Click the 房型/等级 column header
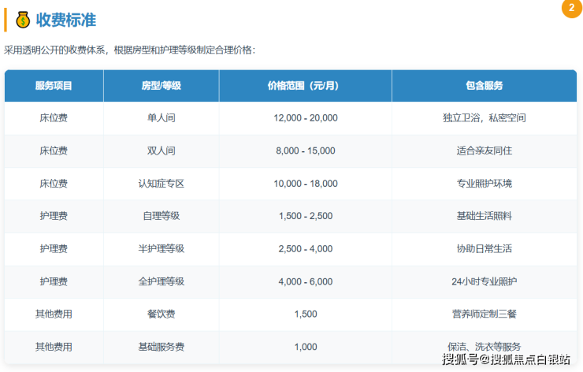 (x=161, y=85)
